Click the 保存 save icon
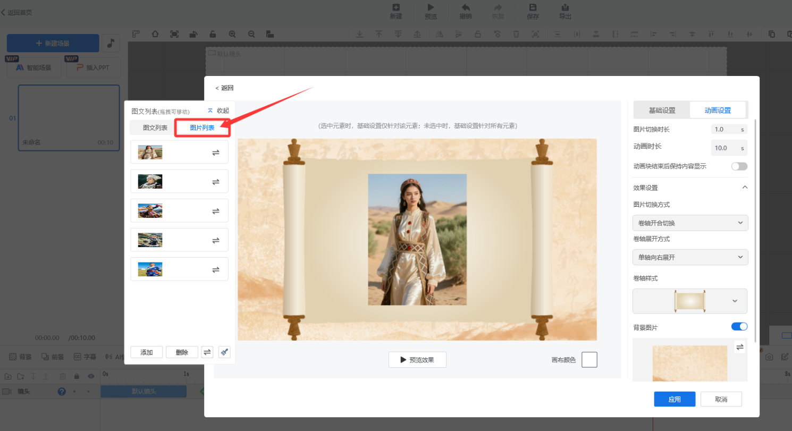Image resolution: width=792 pixels, height=431 pixels. 533,7
